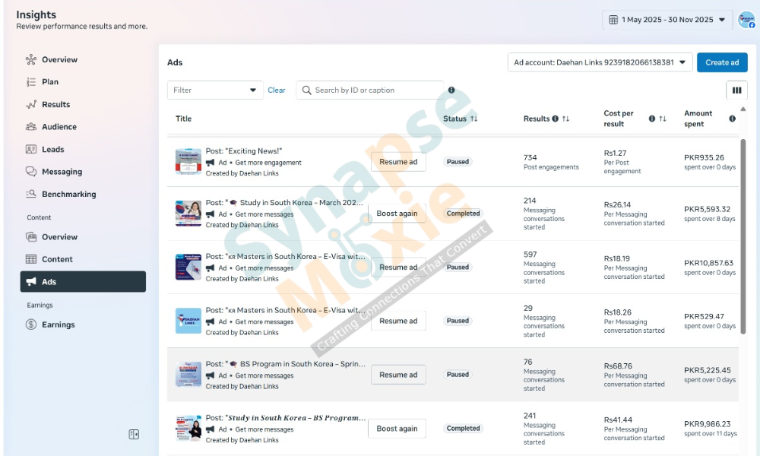The width and height of the screenshot is (760, 456).
Task: Go to Benchmarking in the sidebar
Action: pyautogui.click(x=68, y=195)
